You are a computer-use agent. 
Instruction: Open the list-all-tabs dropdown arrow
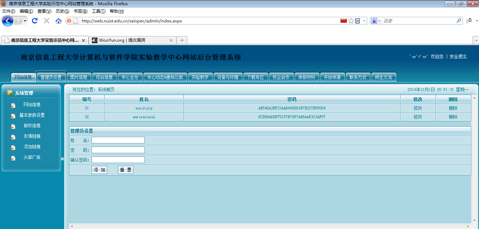(475, 40)
